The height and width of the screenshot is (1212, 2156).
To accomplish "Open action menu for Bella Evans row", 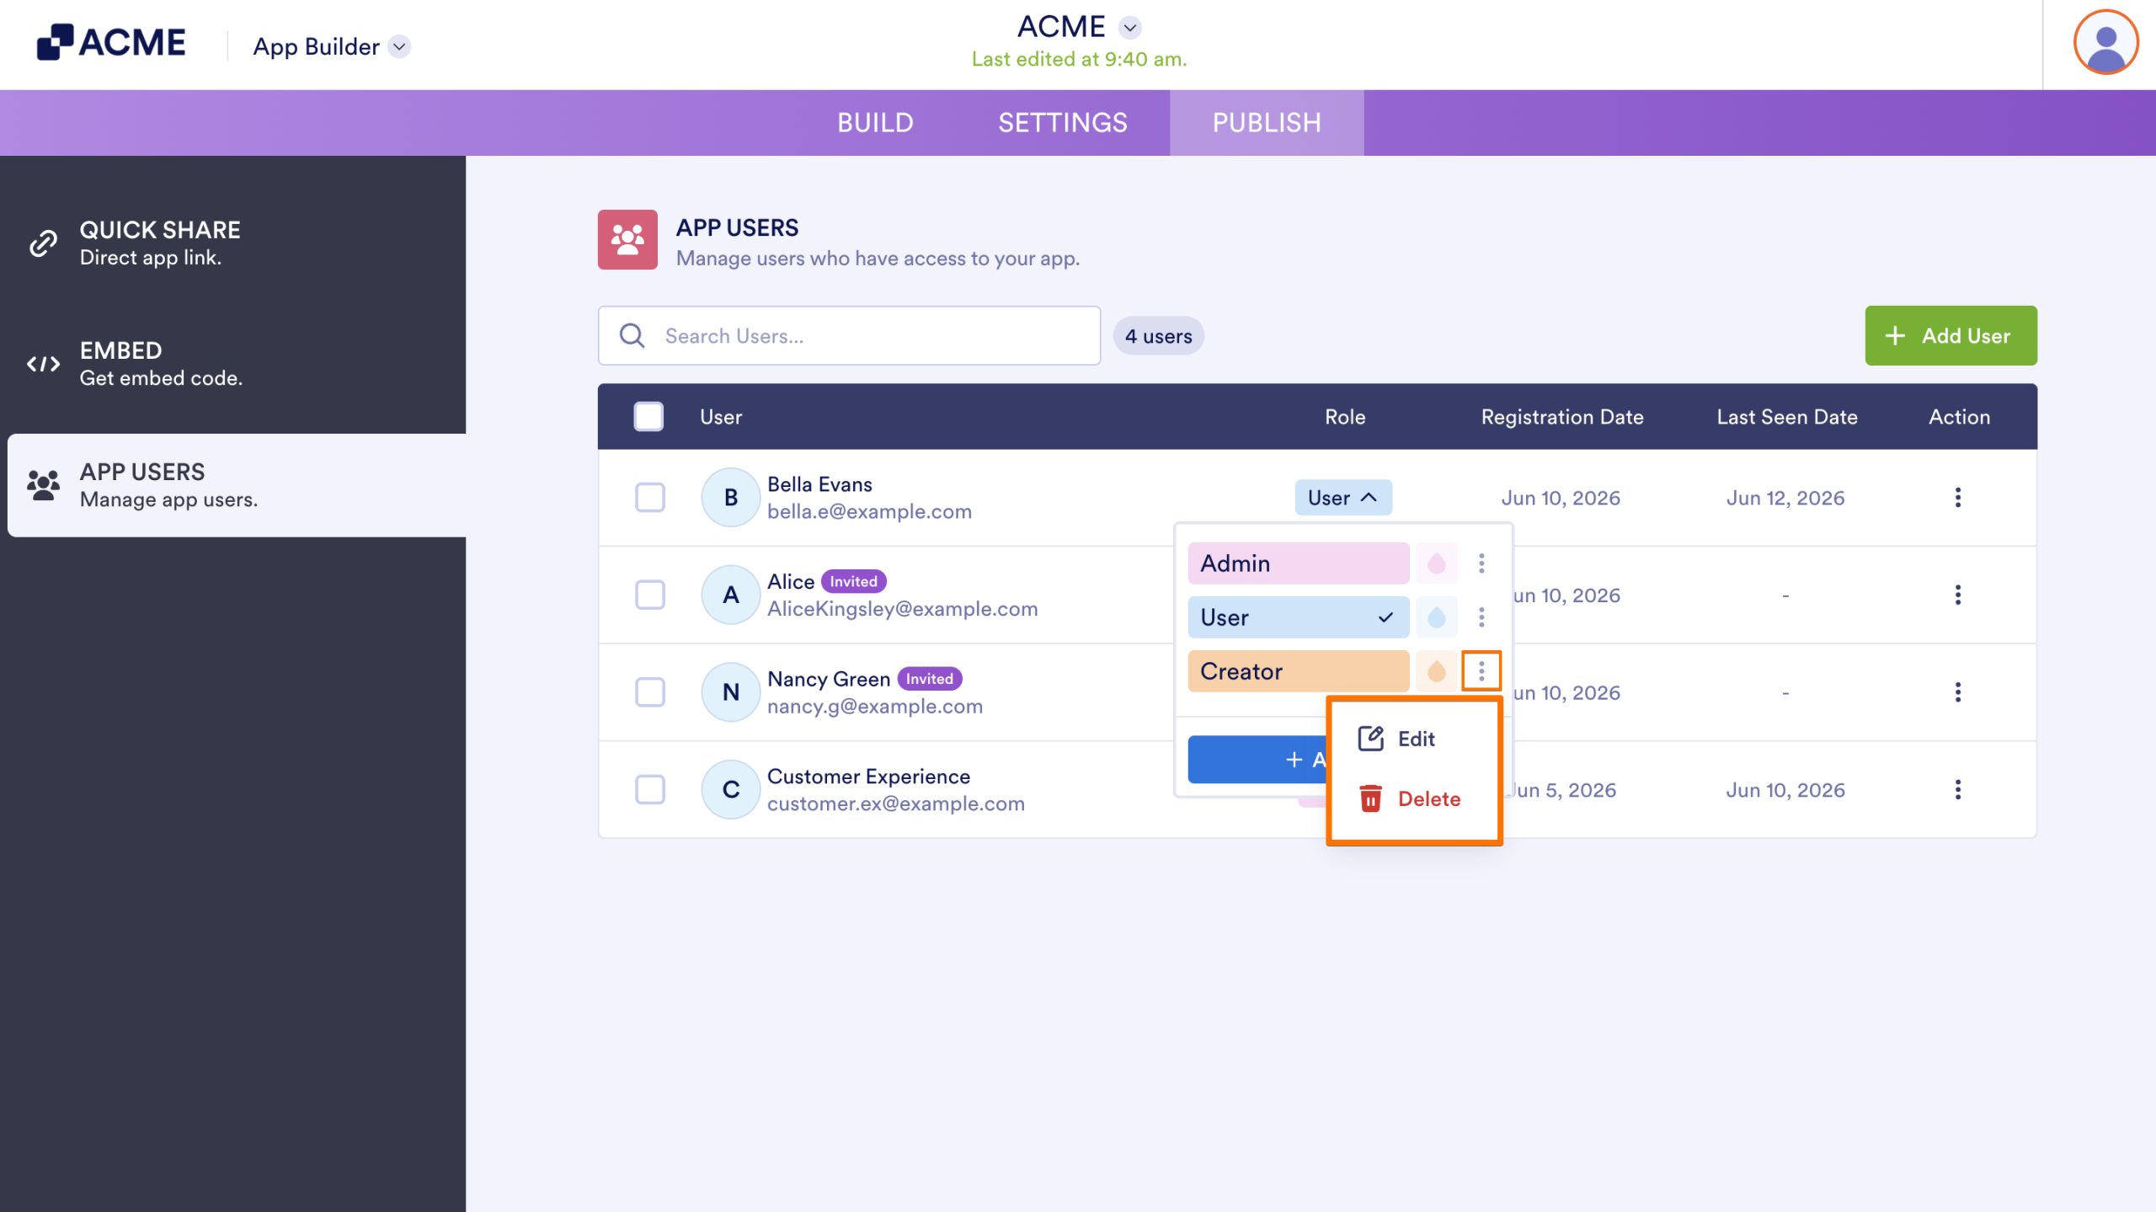I will coord(1957,497).
